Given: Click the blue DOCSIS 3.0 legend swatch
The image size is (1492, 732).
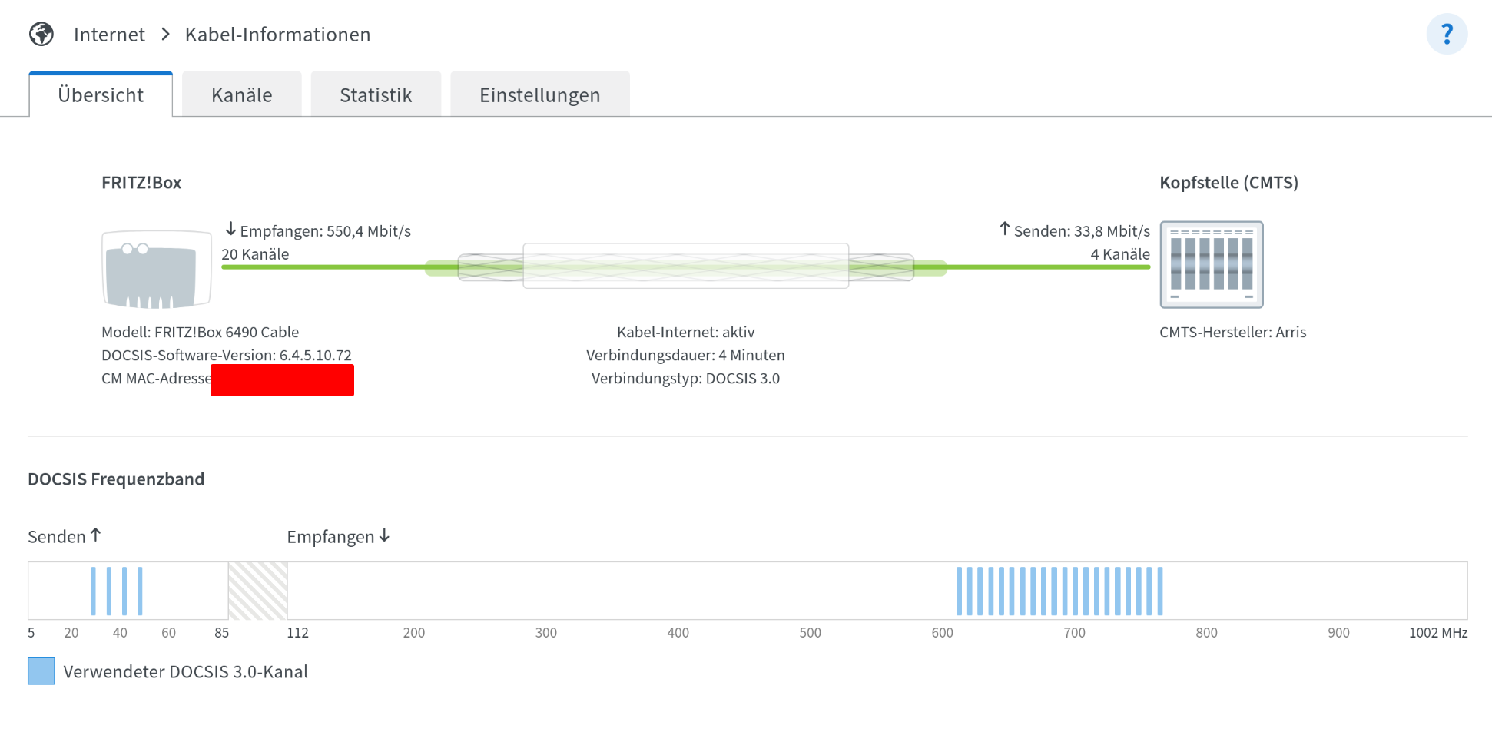Looking at the screenshot, I should point(41,671).
